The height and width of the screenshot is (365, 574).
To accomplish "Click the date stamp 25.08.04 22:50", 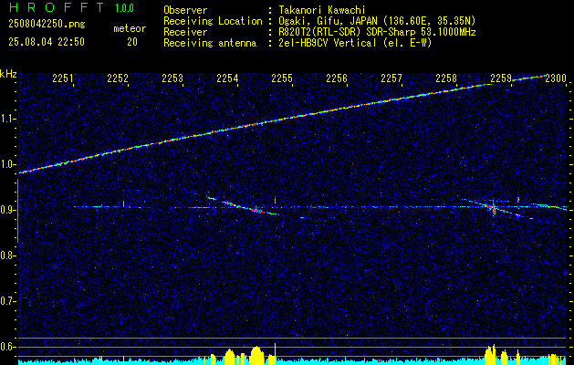I will pos(47,42).
